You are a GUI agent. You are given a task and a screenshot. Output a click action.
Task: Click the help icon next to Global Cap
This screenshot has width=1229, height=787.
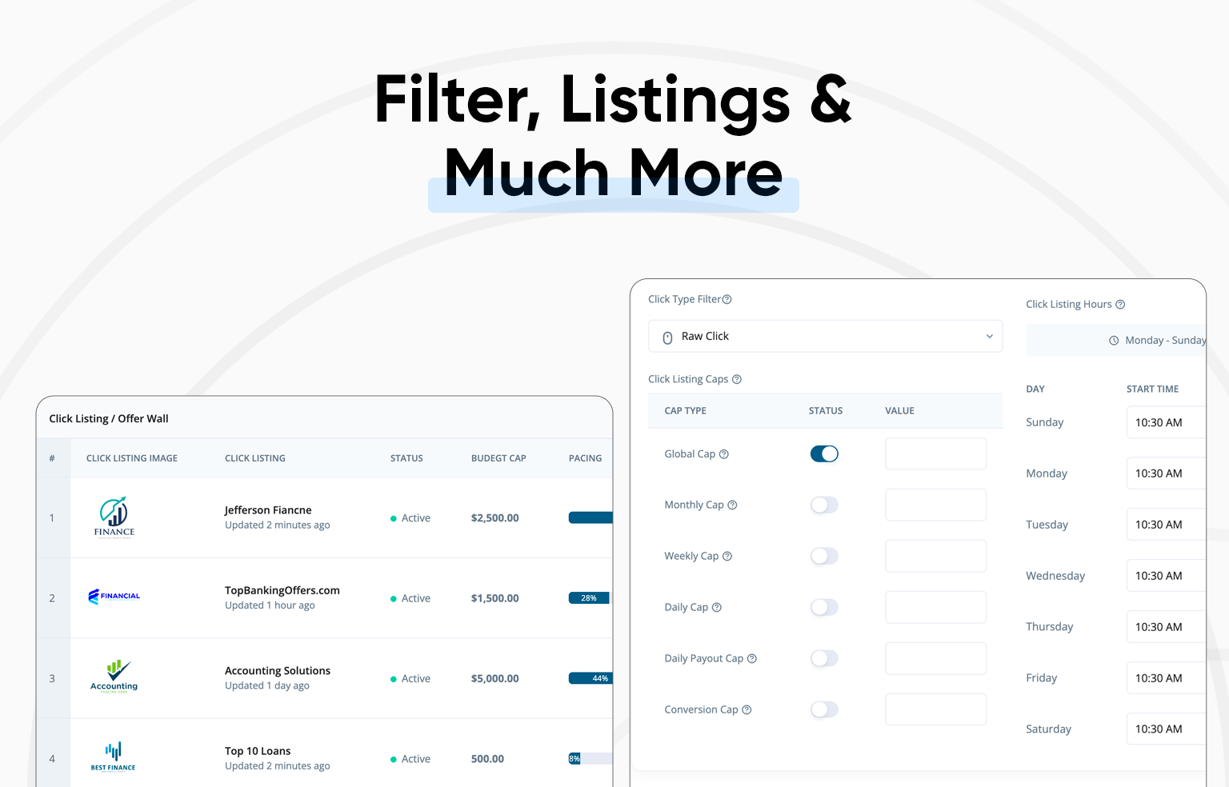click(x=724, y=454)
